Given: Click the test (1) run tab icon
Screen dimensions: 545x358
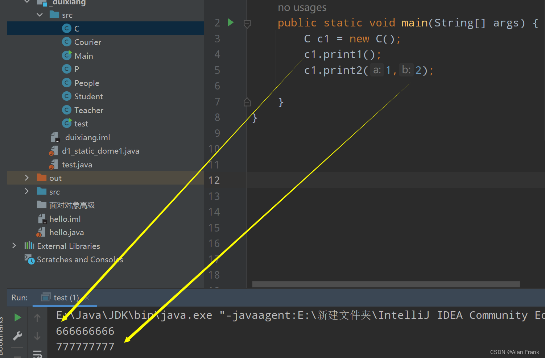Looking at the screenshot, I should (x=46, y=297).
